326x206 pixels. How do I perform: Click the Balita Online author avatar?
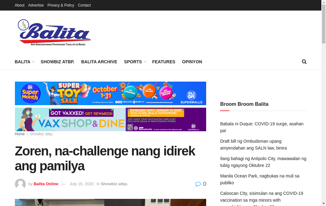coord(20,184)
